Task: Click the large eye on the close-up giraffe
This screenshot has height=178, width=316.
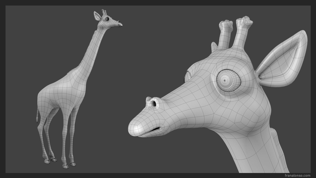Action: pos(228,80)
